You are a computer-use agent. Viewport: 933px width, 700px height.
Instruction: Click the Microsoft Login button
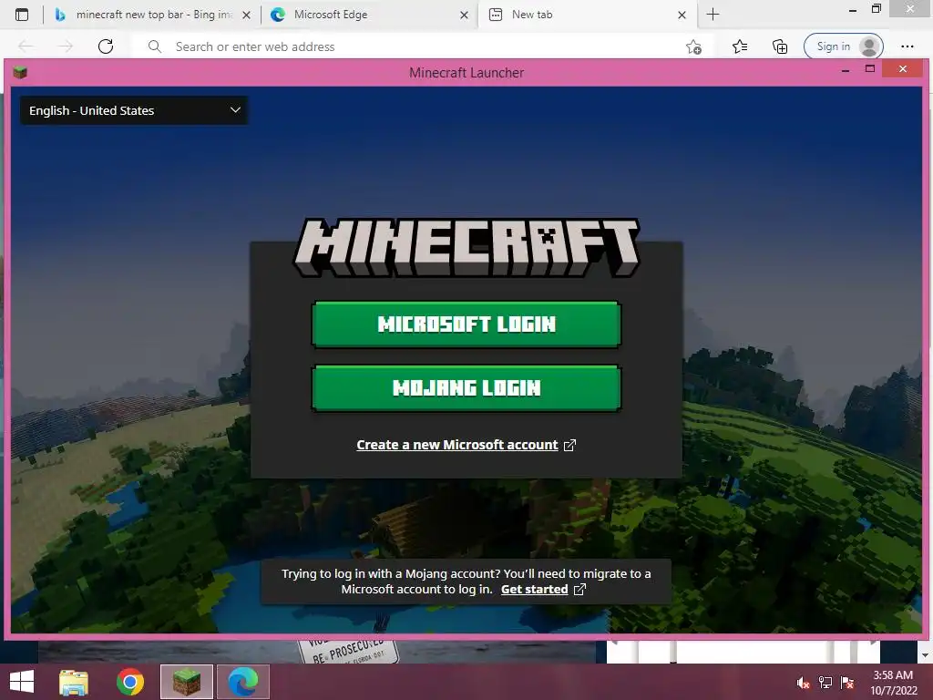coord(466,324)
